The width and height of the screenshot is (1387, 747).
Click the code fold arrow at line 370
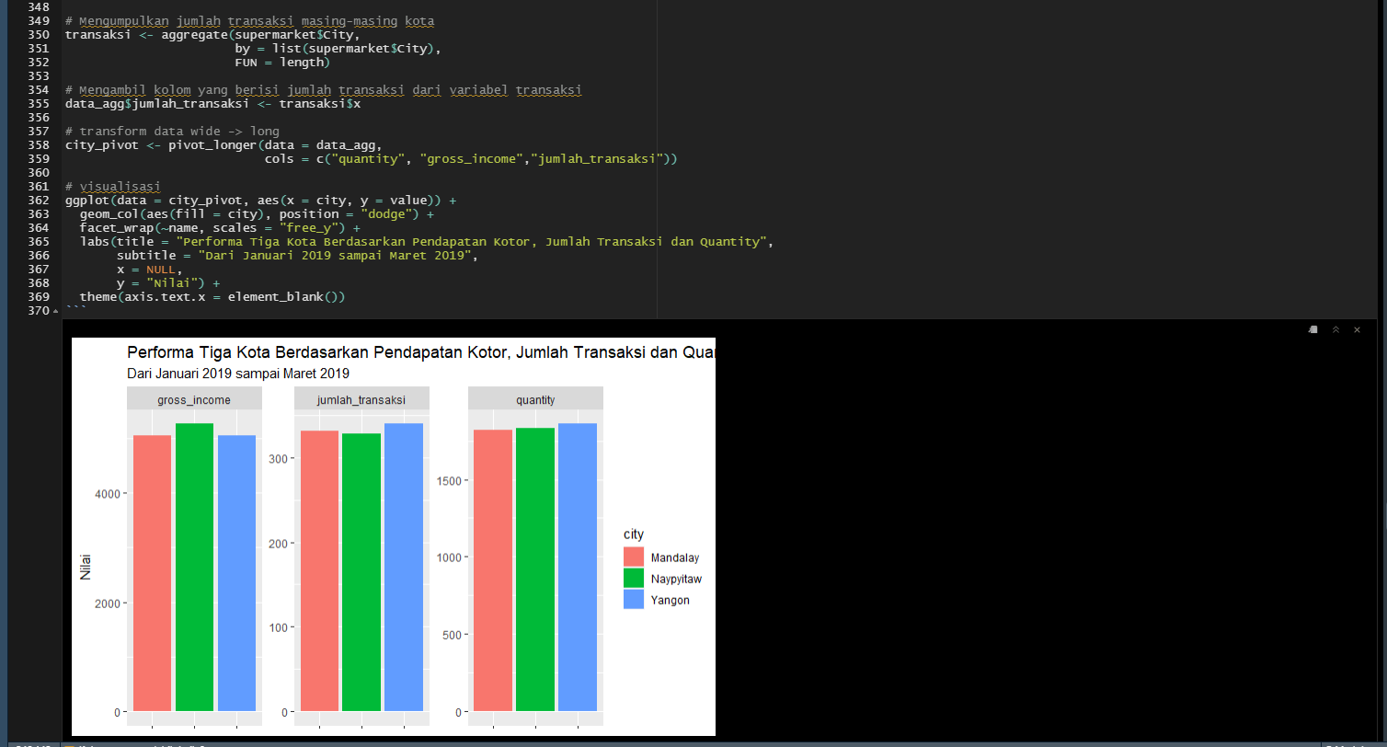pos(55,310)
